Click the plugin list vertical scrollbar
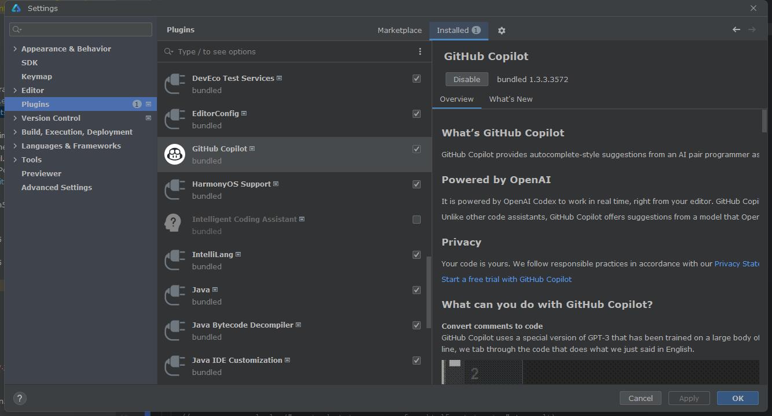This screenshot has width=772, height=416. pos(429,292)
